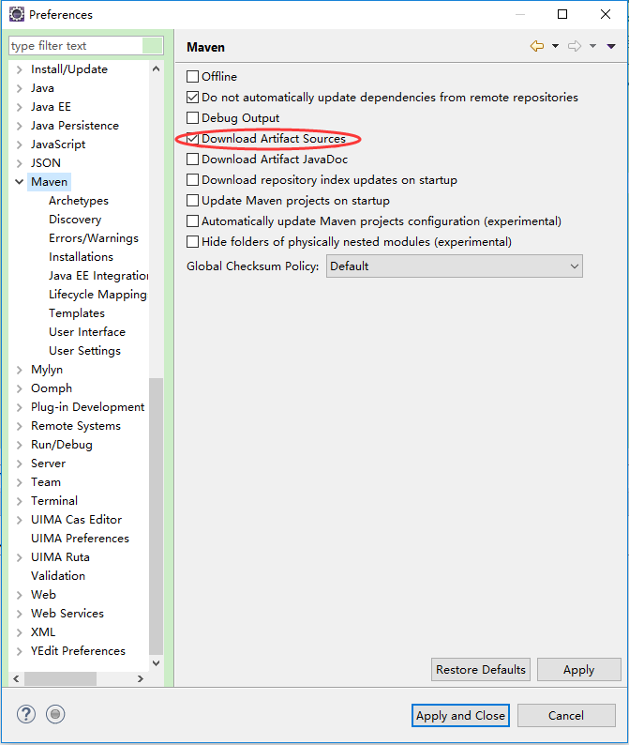Expand the Server tree node
This screenshot has height=745, width=629.
19,464
